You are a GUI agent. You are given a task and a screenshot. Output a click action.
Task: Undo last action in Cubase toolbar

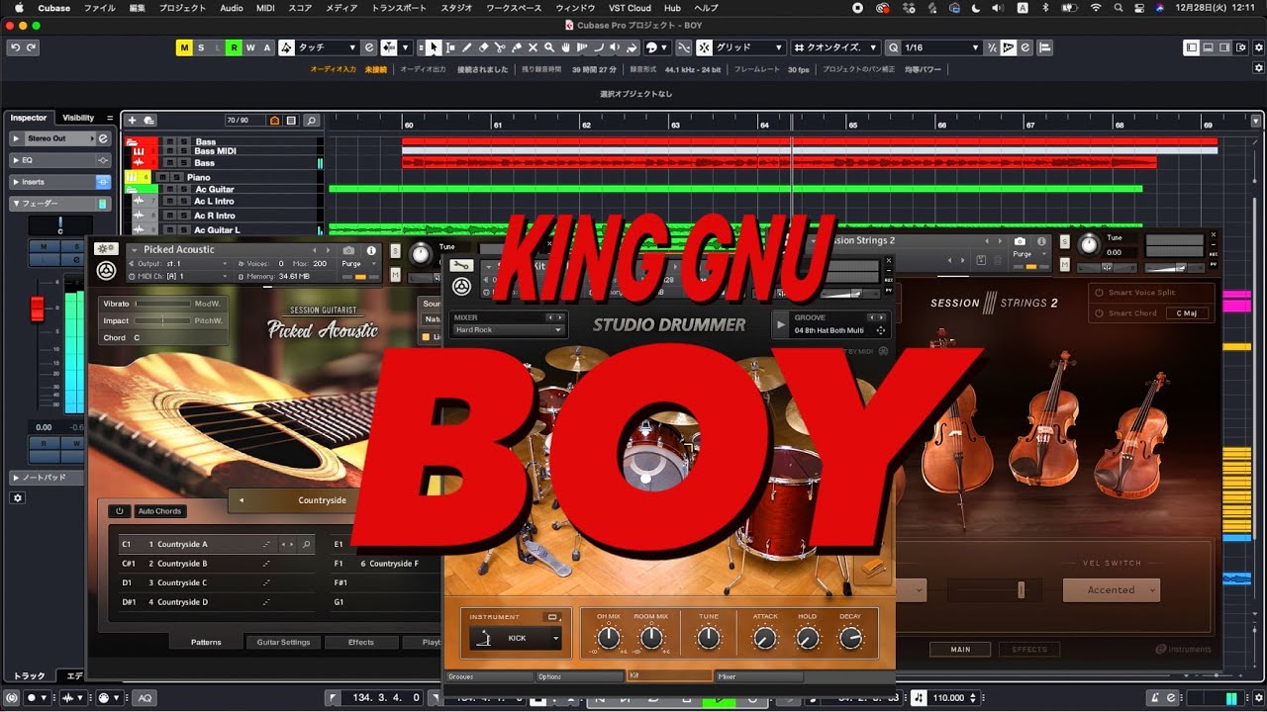15,47
